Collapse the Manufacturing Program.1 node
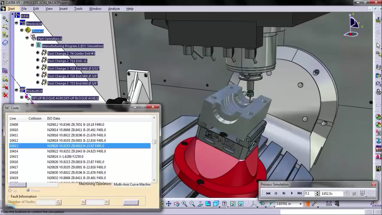Image resolution: width=382 pixels, height=215 pixels. click(x=32, y=45)
